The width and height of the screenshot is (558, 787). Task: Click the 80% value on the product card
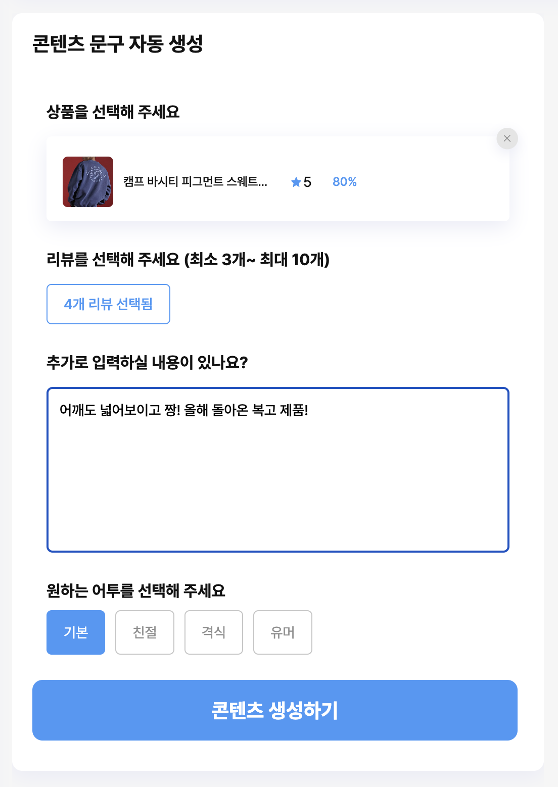coord(345,182)
